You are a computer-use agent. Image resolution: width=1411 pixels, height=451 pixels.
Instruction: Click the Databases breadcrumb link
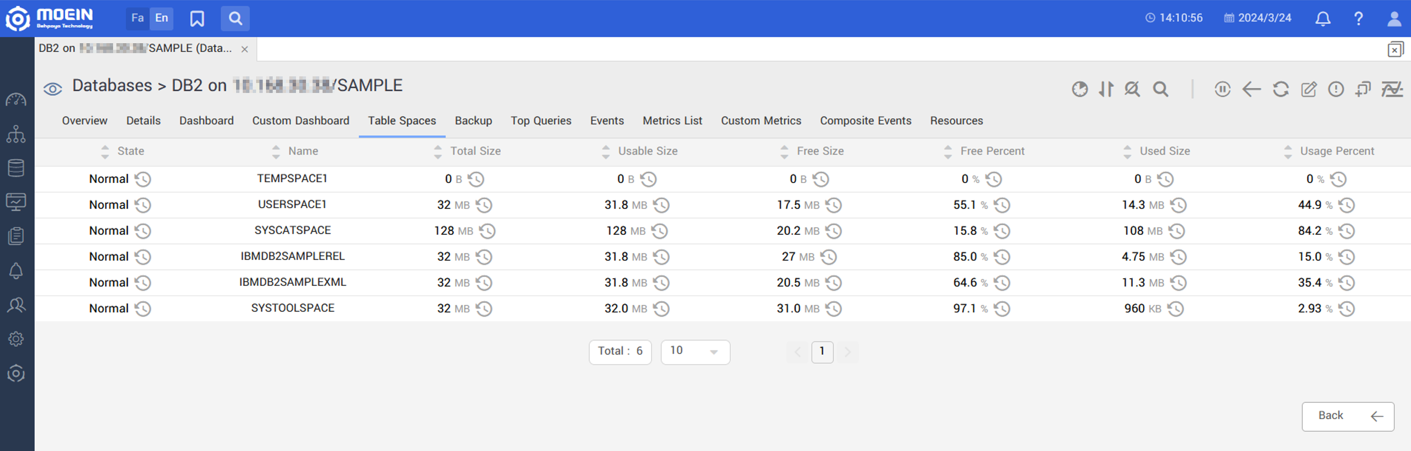112,86
